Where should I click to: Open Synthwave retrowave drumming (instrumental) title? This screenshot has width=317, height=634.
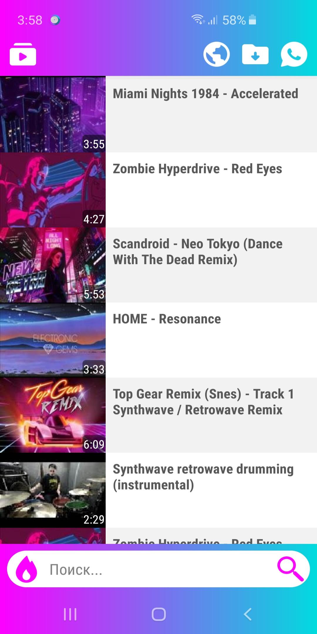[203, 477]
